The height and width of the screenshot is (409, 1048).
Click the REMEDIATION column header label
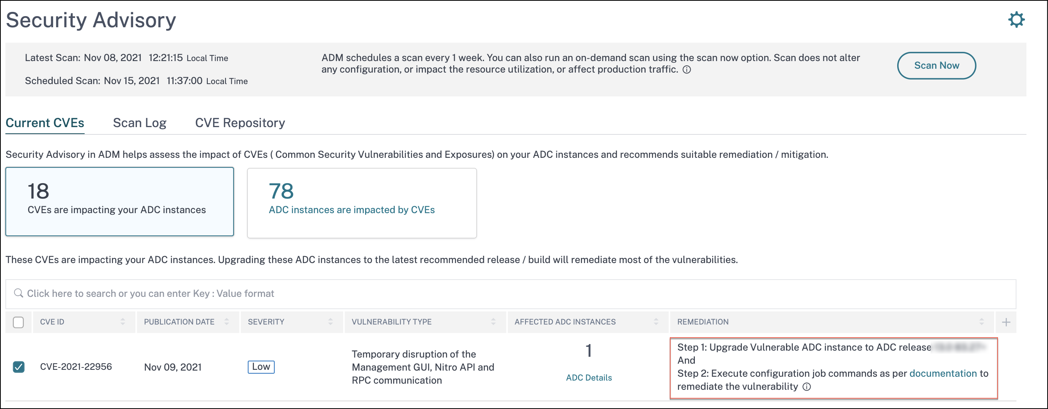pyautogui.click(x=703, y=322)
